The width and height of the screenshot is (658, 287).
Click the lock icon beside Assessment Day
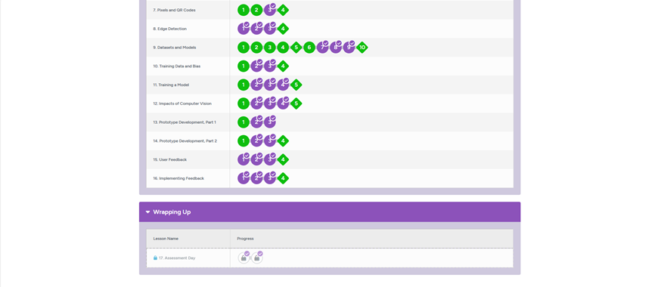pyautogui.click(x=155, y=258)
